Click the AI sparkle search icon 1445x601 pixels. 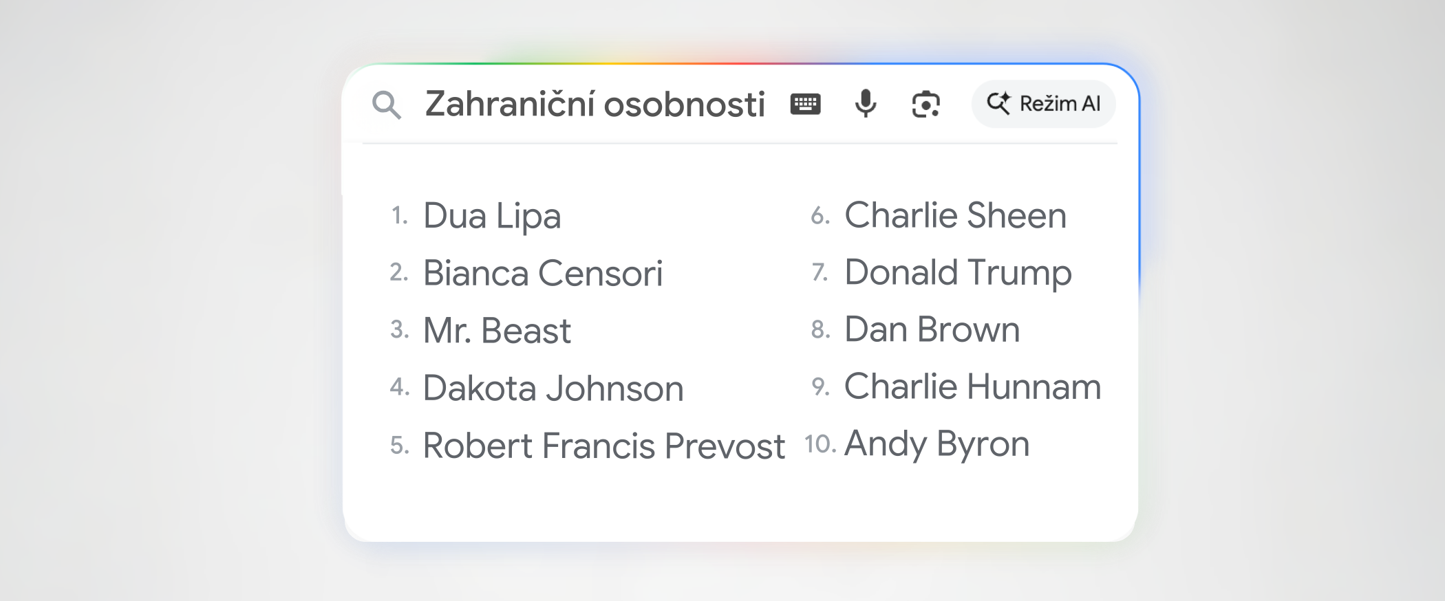(998, 104)
